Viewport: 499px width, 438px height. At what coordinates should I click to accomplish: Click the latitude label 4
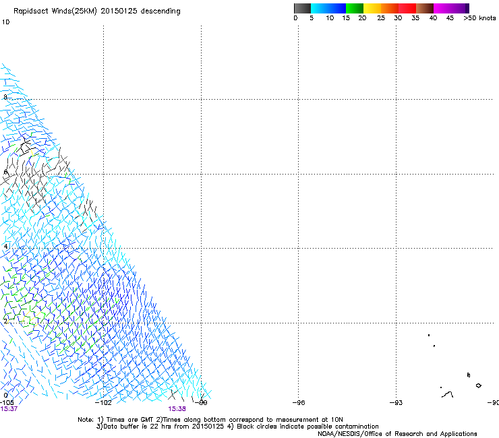click(x=5, y=246)
